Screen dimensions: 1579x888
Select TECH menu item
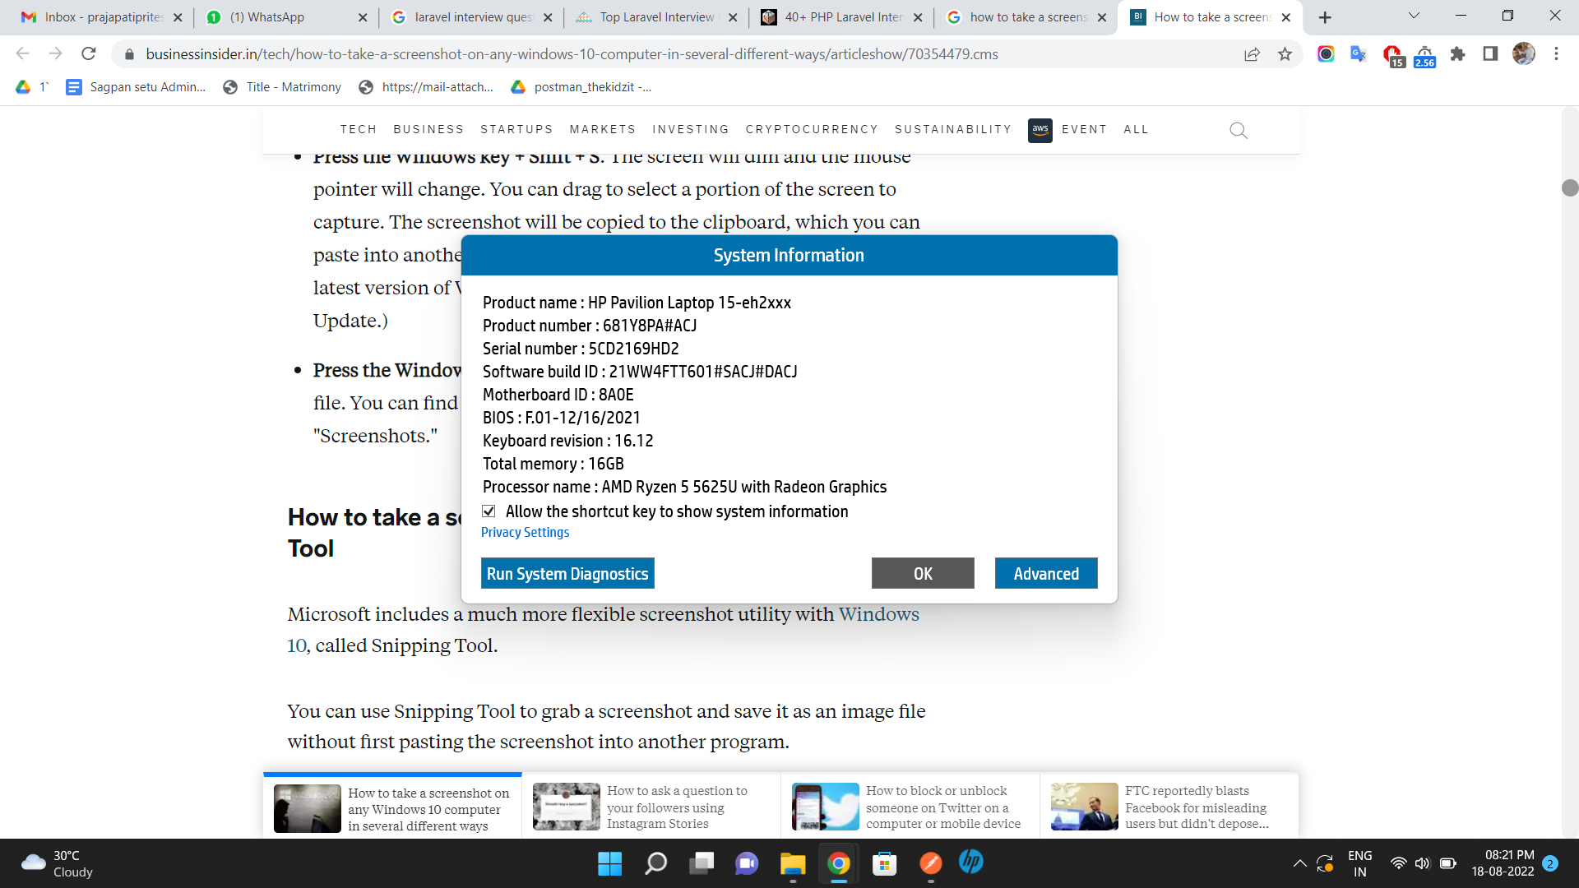pos(358,129)
